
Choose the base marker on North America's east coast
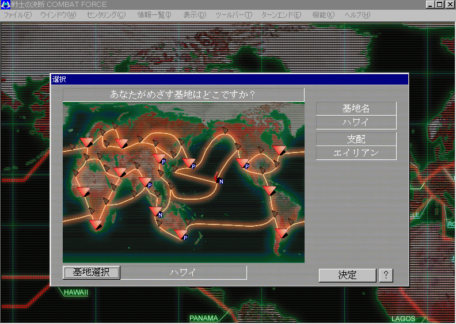coord(279,150)
